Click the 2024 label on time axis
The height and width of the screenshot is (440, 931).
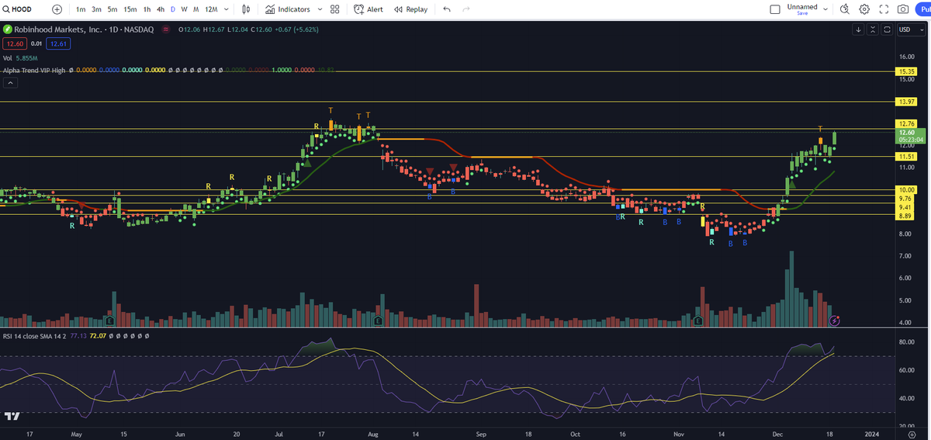(872, 433)
